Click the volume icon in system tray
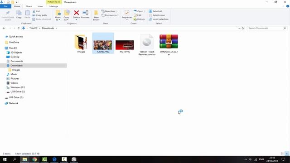The height and width of the screenshot is (163, 290). coord(250,159)
